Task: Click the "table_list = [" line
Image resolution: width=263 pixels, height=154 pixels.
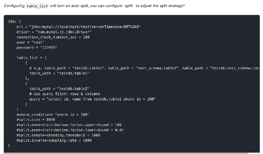Action: 32,58
